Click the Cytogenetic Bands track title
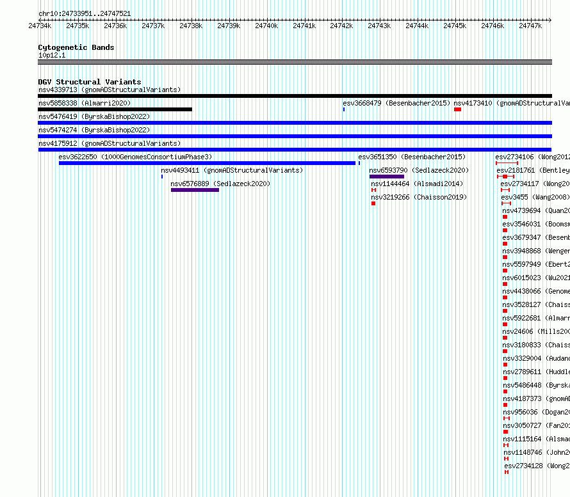The width and height of the screenshot is (570, 497). [76, 47]
